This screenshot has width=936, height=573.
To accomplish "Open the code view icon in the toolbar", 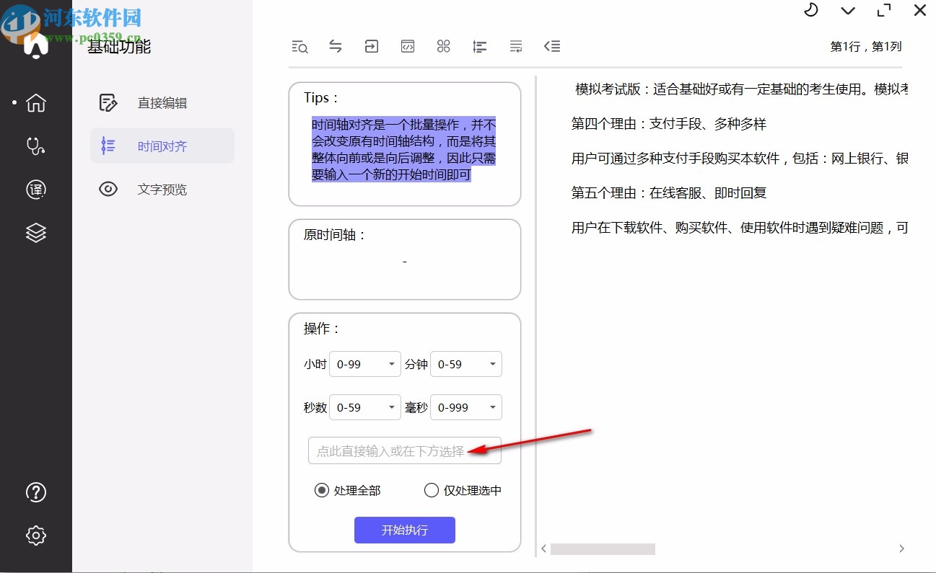I will (x=407, y=46).
